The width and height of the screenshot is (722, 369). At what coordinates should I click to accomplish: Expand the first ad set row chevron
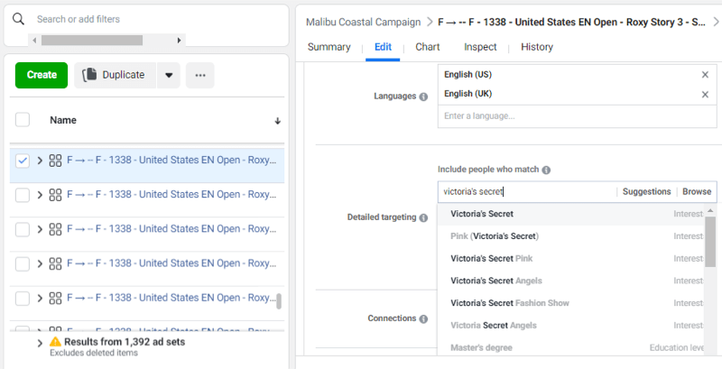coord(40,161)
